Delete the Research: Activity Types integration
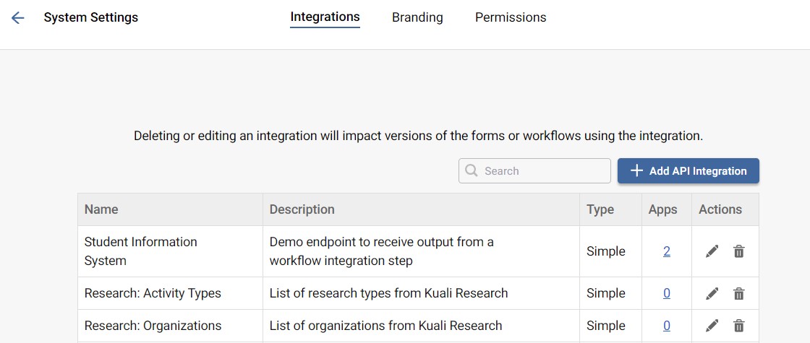The image size is (810, 343). pyautogui.click(x=738, y=294)
